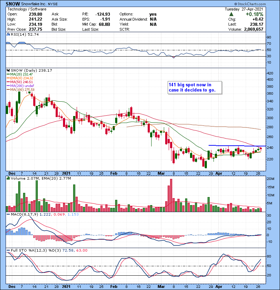The image size is (280, 290).
Task: Click the tallest red volume bar in March
Action: pyautogui.click(x=171, y=195)
